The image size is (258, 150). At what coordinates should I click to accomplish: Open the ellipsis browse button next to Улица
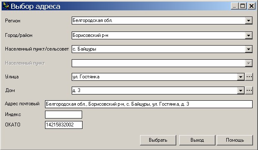click(x=249, y=77)
